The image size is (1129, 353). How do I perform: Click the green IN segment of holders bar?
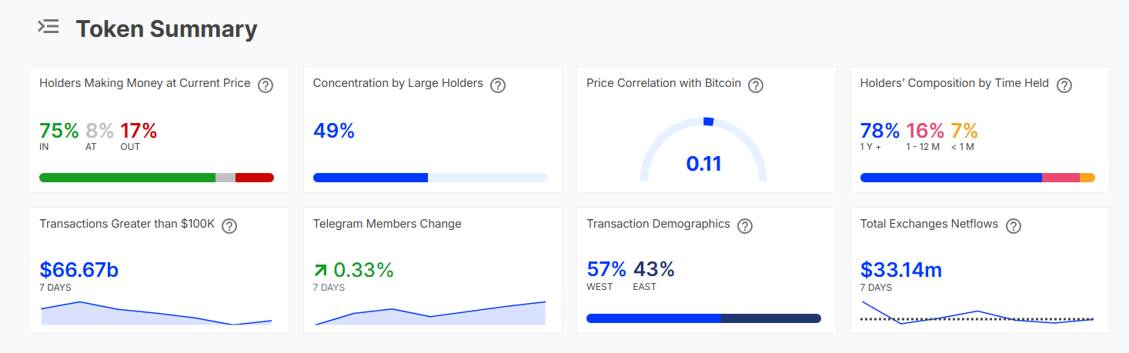click(127, 178)
